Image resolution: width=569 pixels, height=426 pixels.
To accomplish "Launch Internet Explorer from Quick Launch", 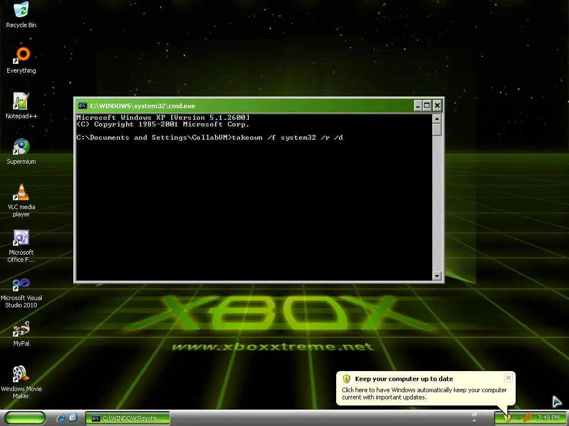I will tap(61, 418).
